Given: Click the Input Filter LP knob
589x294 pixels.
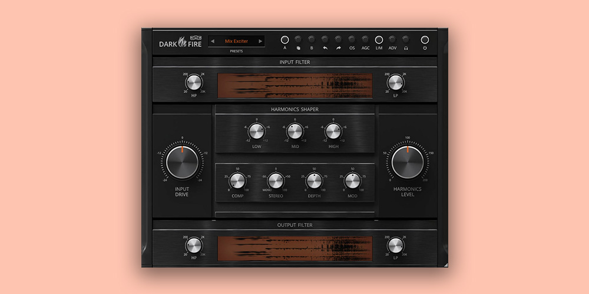Looking at the screenshot, I should click(x=396, y=82).
